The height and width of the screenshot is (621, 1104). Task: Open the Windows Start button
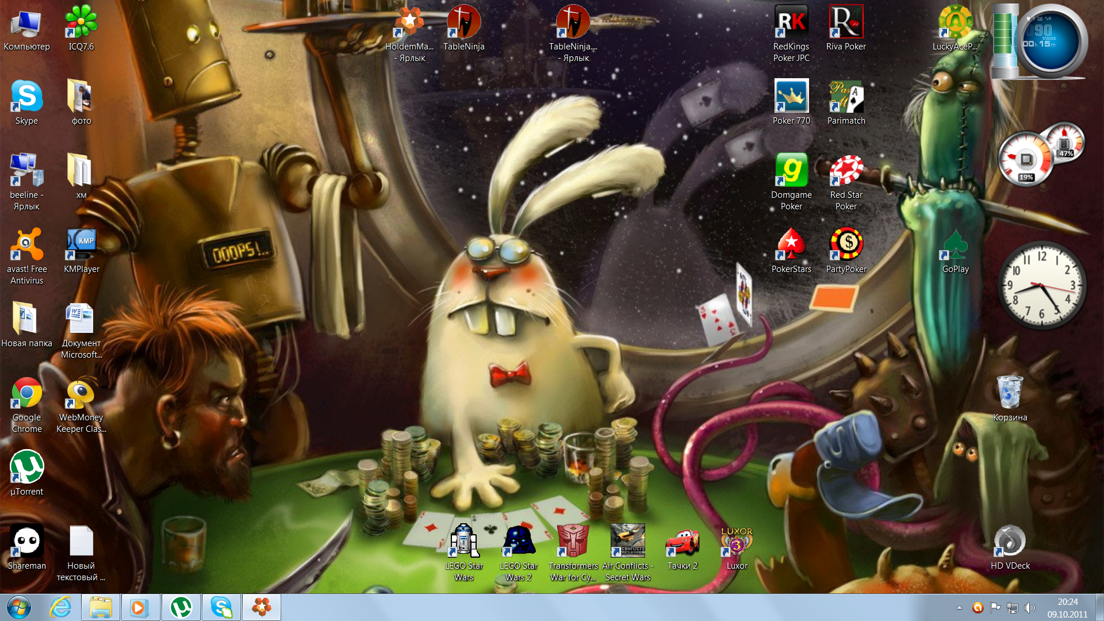click(18, 607)
